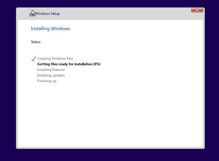Click the 'Installing Windows' heading
This screenshot has width=219, height=161.
tap(51, 29)
